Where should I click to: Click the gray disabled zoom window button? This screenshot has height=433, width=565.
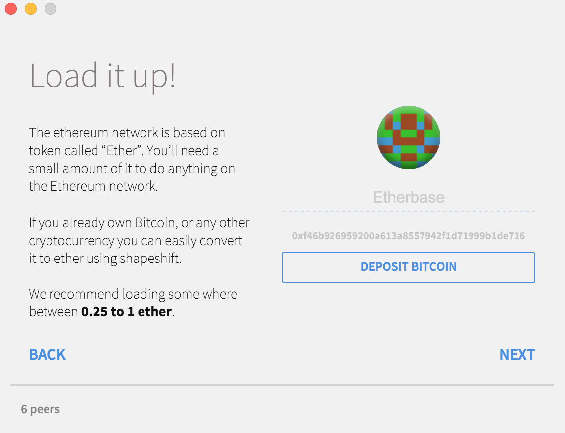pyautogui.click(x=50, y=8)
